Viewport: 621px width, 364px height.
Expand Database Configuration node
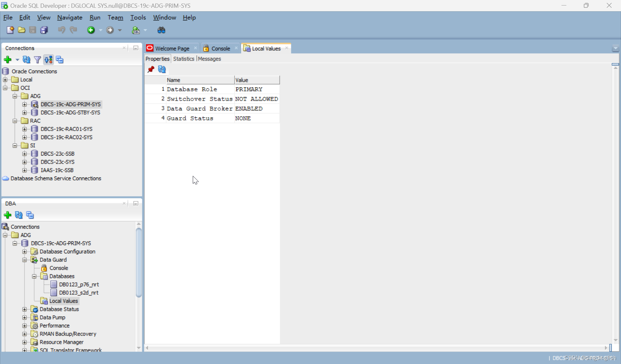click(25, 252)
